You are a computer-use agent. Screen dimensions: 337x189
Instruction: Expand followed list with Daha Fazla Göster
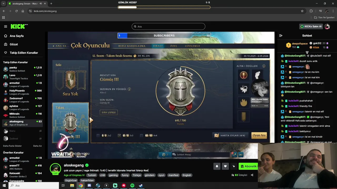12,146
